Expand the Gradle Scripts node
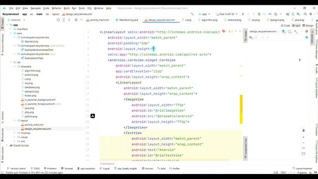This screenshot has height=179, width=318. pyautogui.click(x=7, y=145)
